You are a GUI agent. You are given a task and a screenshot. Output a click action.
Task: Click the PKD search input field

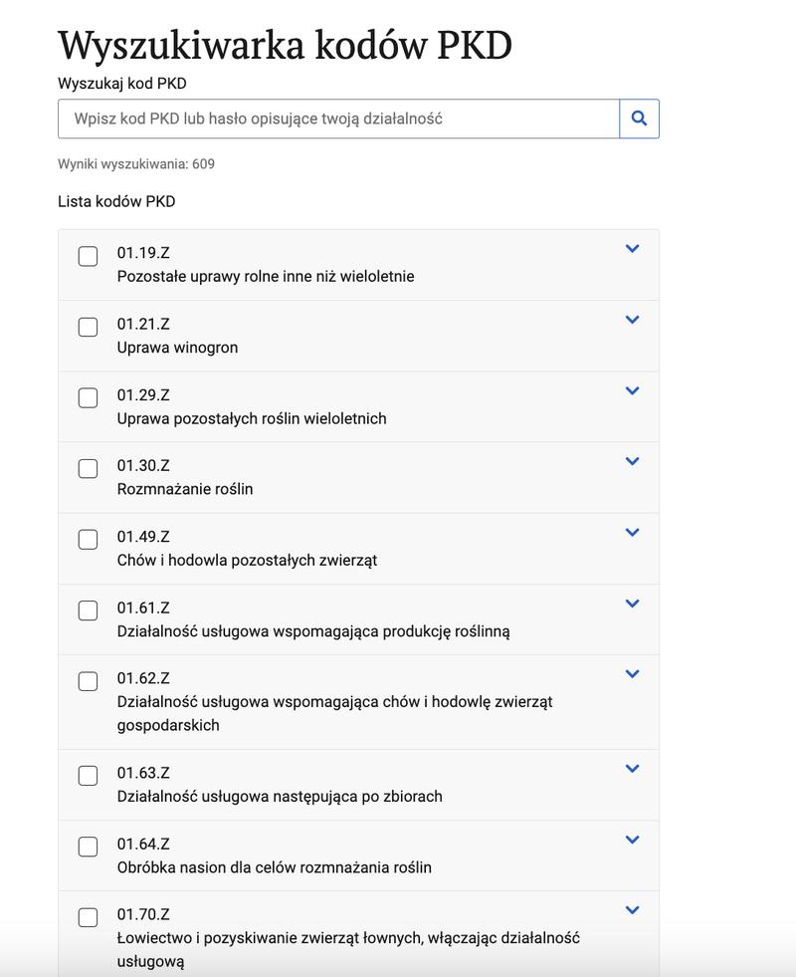coord(338,119)
